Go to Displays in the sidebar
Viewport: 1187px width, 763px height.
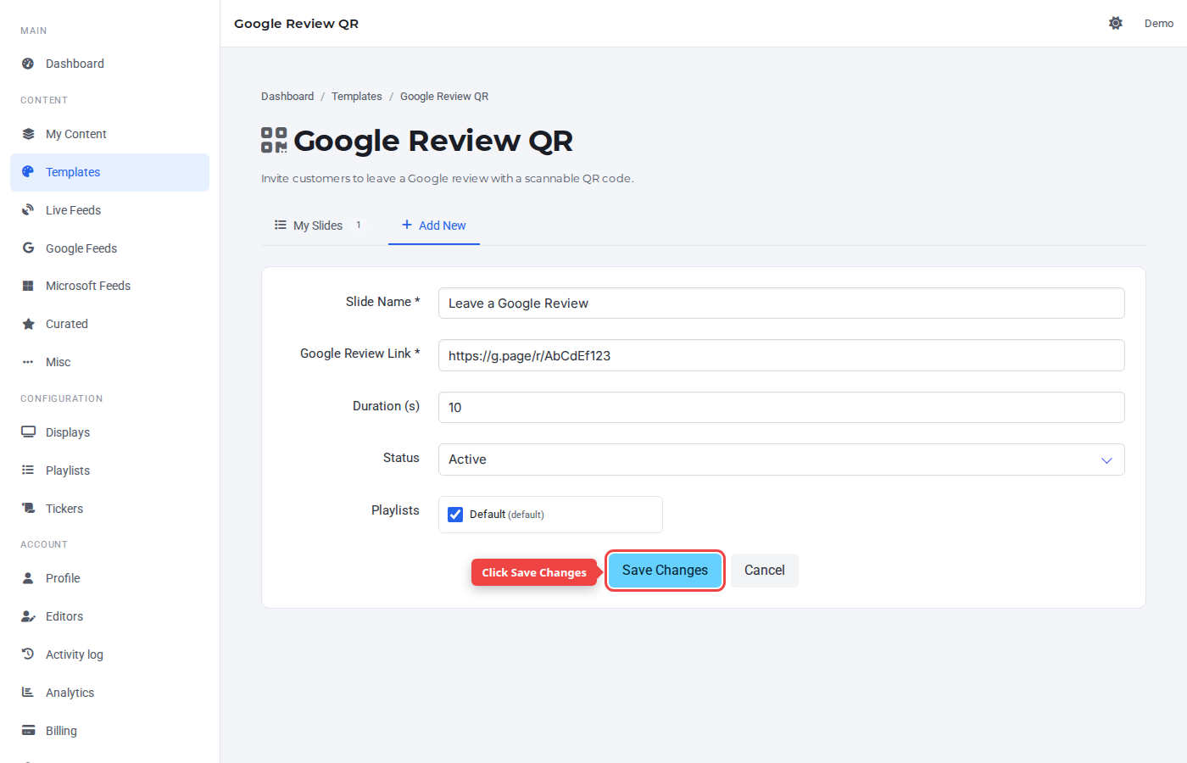(x=109, y=432)
